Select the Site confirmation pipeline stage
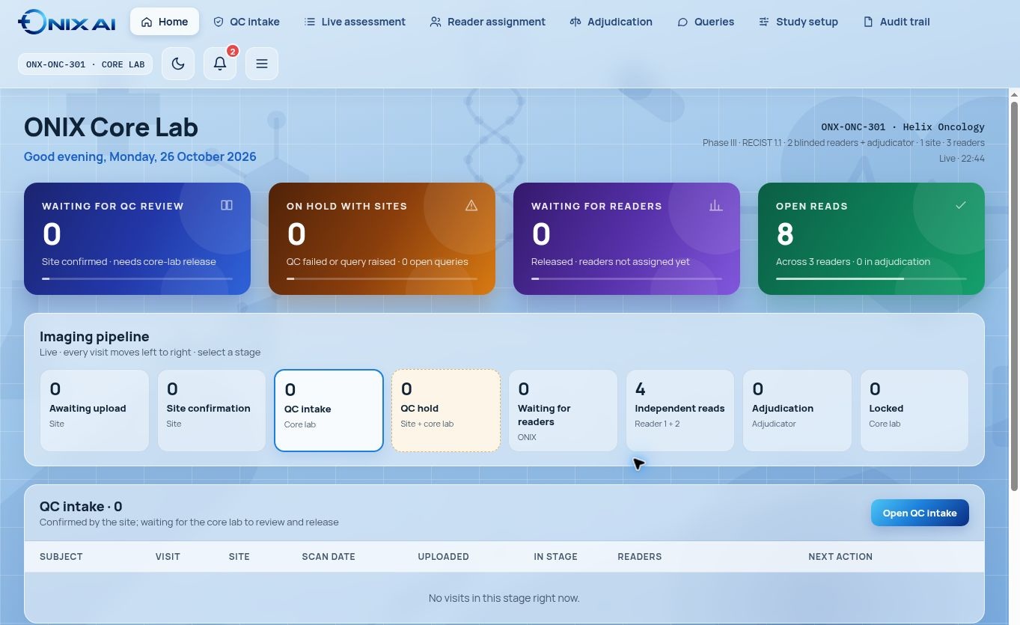The image size is (1020, 625). [211, 410]
